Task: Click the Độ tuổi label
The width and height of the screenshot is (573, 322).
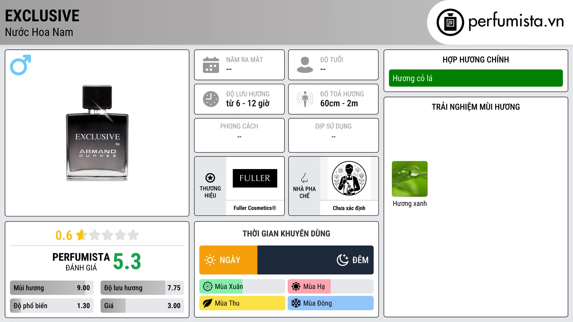Action: click(332, 60)
